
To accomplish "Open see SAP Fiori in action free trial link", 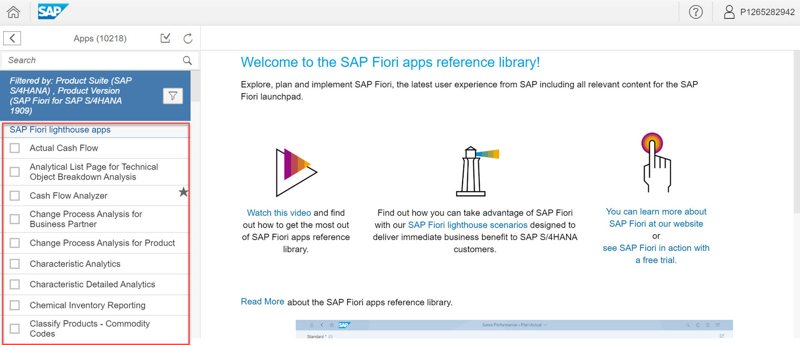I will click(656, 254).
